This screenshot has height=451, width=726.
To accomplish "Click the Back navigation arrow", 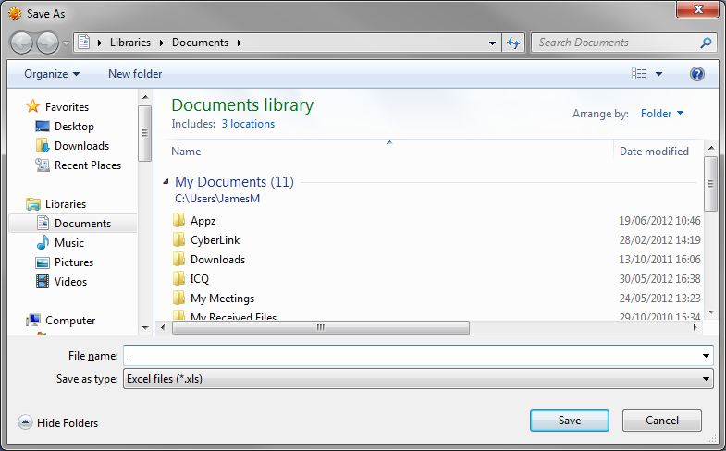I will [22, 43].
